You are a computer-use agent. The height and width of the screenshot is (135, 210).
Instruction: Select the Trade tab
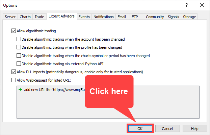(x=39, y=17)
